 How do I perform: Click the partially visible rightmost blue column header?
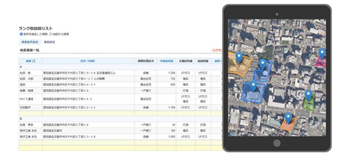tap(218, 61)
